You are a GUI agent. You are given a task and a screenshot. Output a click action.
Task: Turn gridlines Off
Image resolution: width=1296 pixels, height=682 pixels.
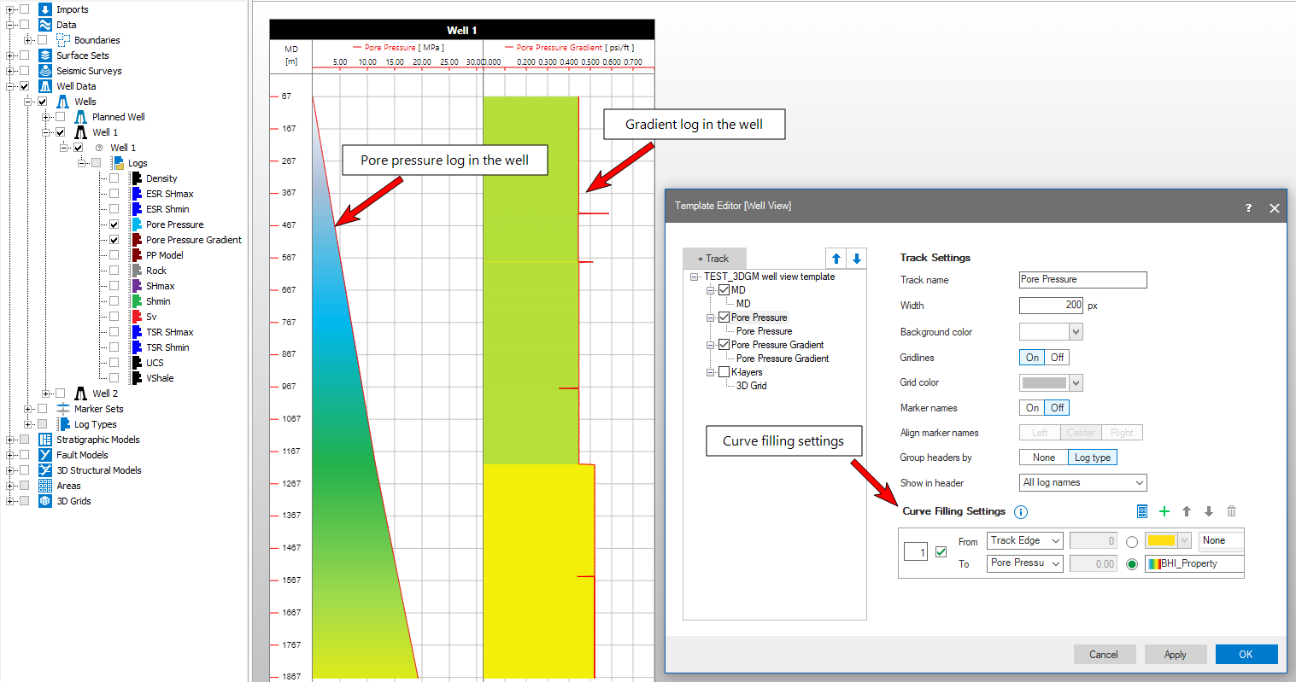(x=1057, y=358)
